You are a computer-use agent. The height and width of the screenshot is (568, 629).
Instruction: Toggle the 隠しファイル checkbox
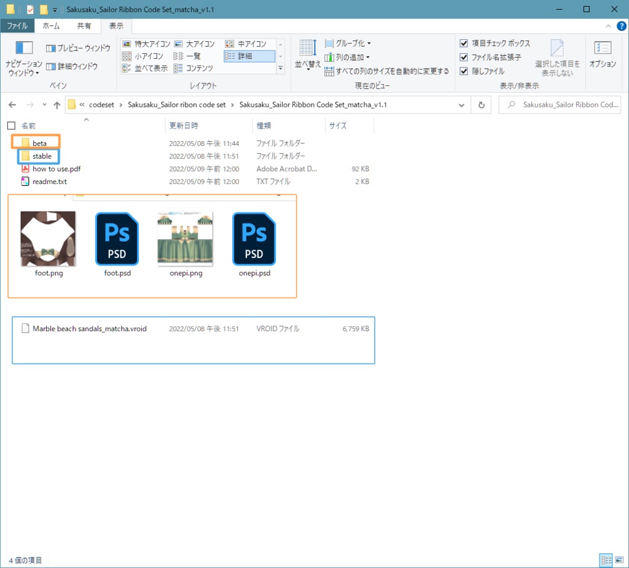[x=463, y=69]
